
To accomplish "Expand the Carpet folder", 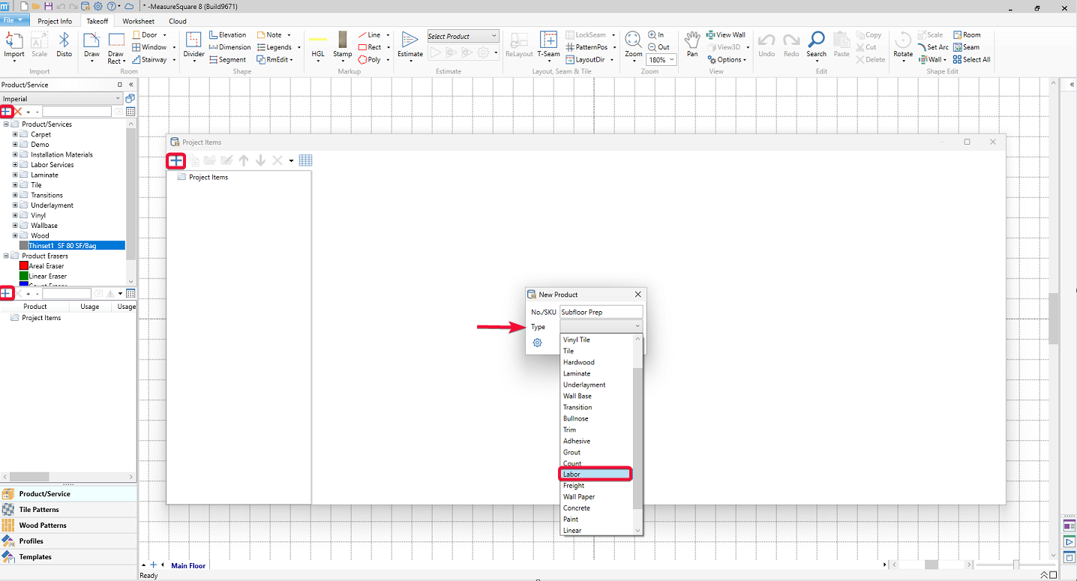I will coord(15,134).
